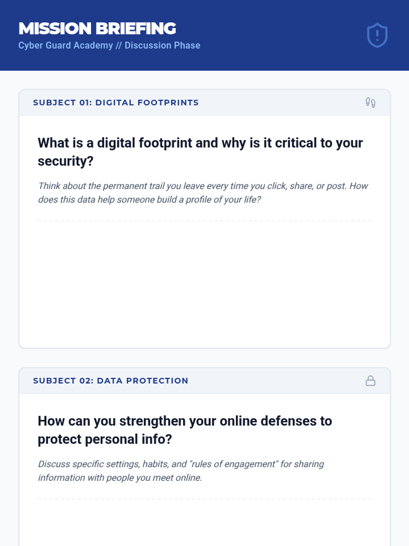Click the dashed divider in Subject 02 card
Image resolution: width=409 pixels, height=546 pixels.
204,499
